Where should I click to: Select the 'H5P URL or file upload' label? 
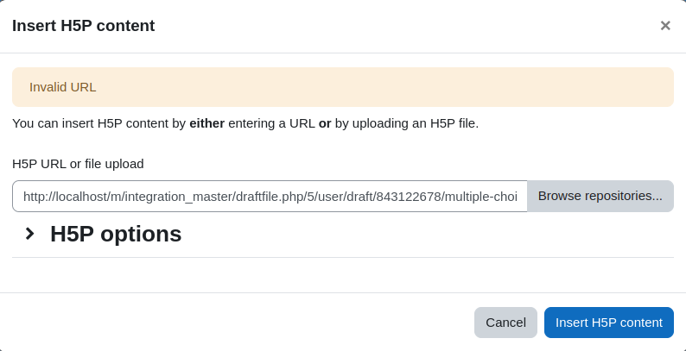point(78,164)
